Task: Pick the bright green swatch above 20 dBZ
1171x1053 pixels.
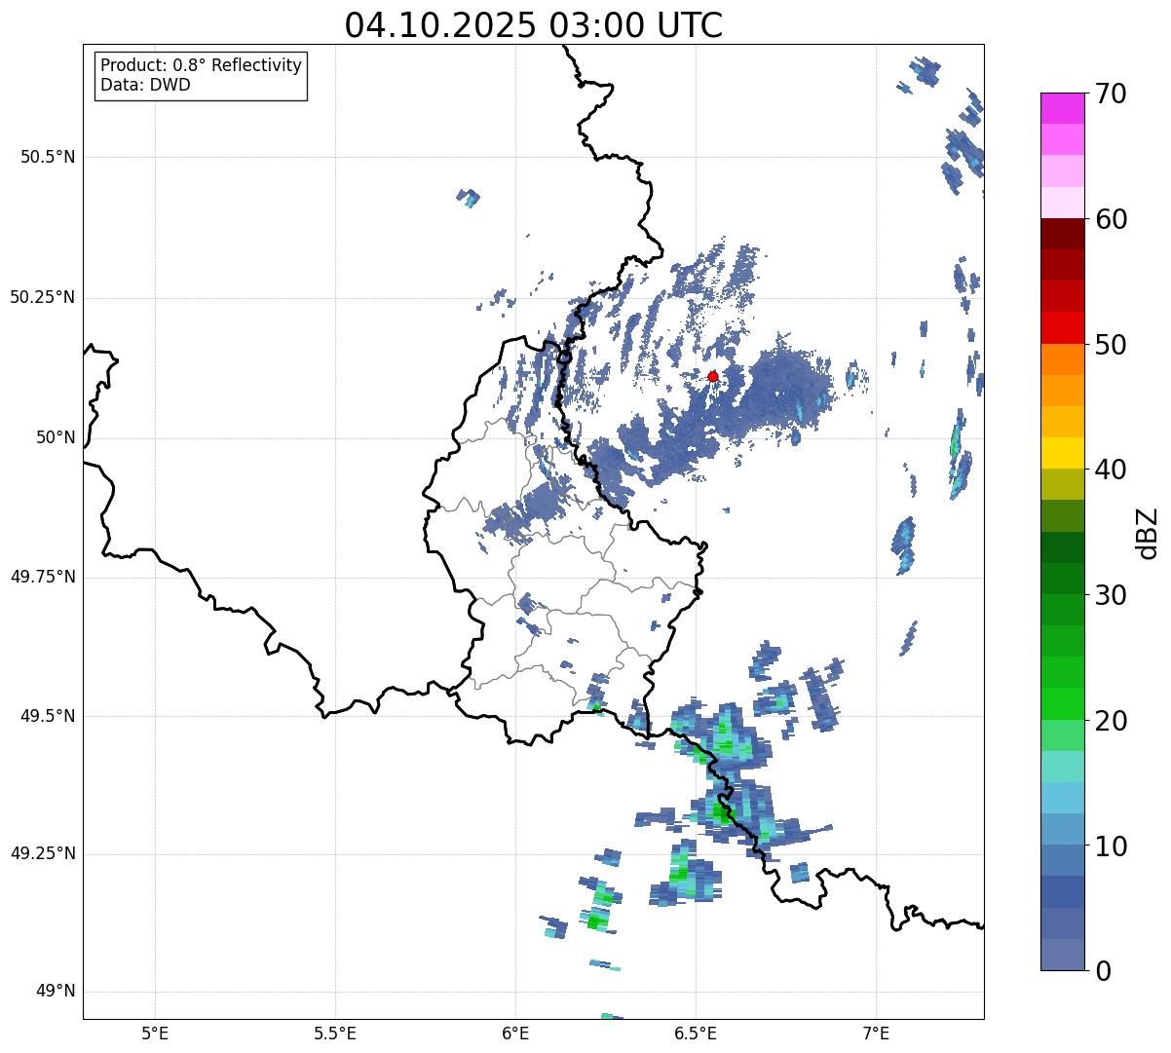Action: coord(1062,703)
